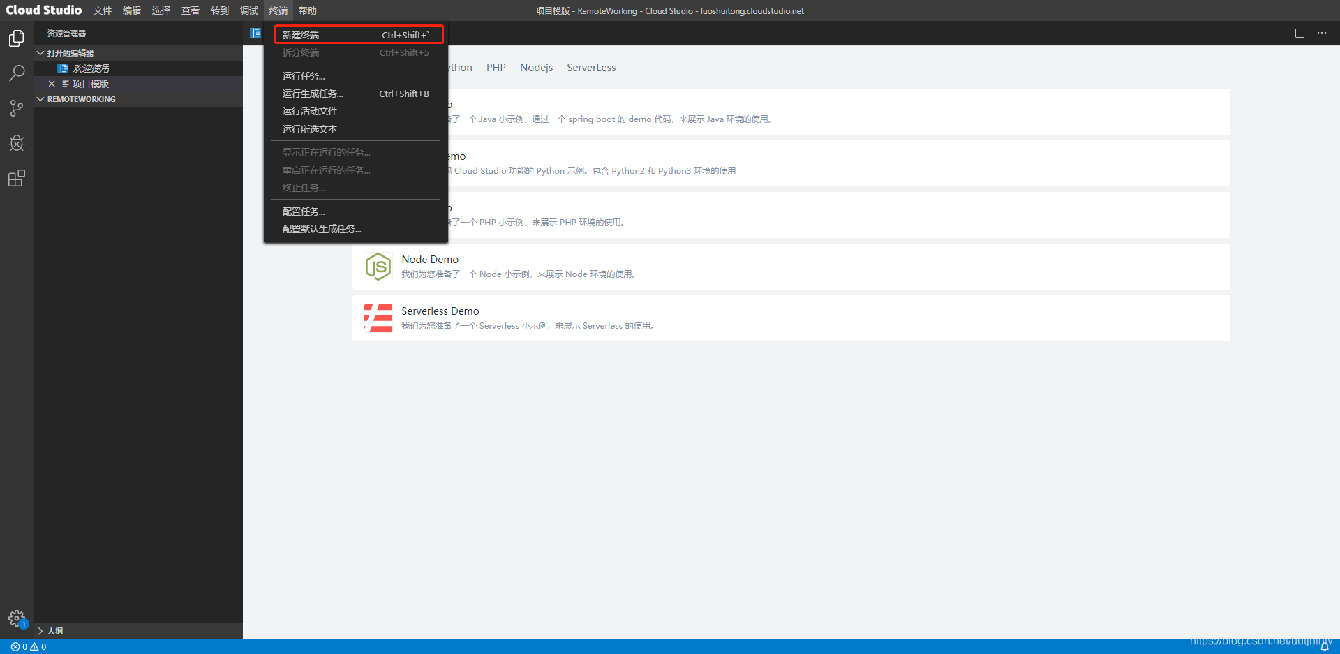1340x654 pixels.
Task: Open the Manage gear icon
Action: click(x=17, y=618)
